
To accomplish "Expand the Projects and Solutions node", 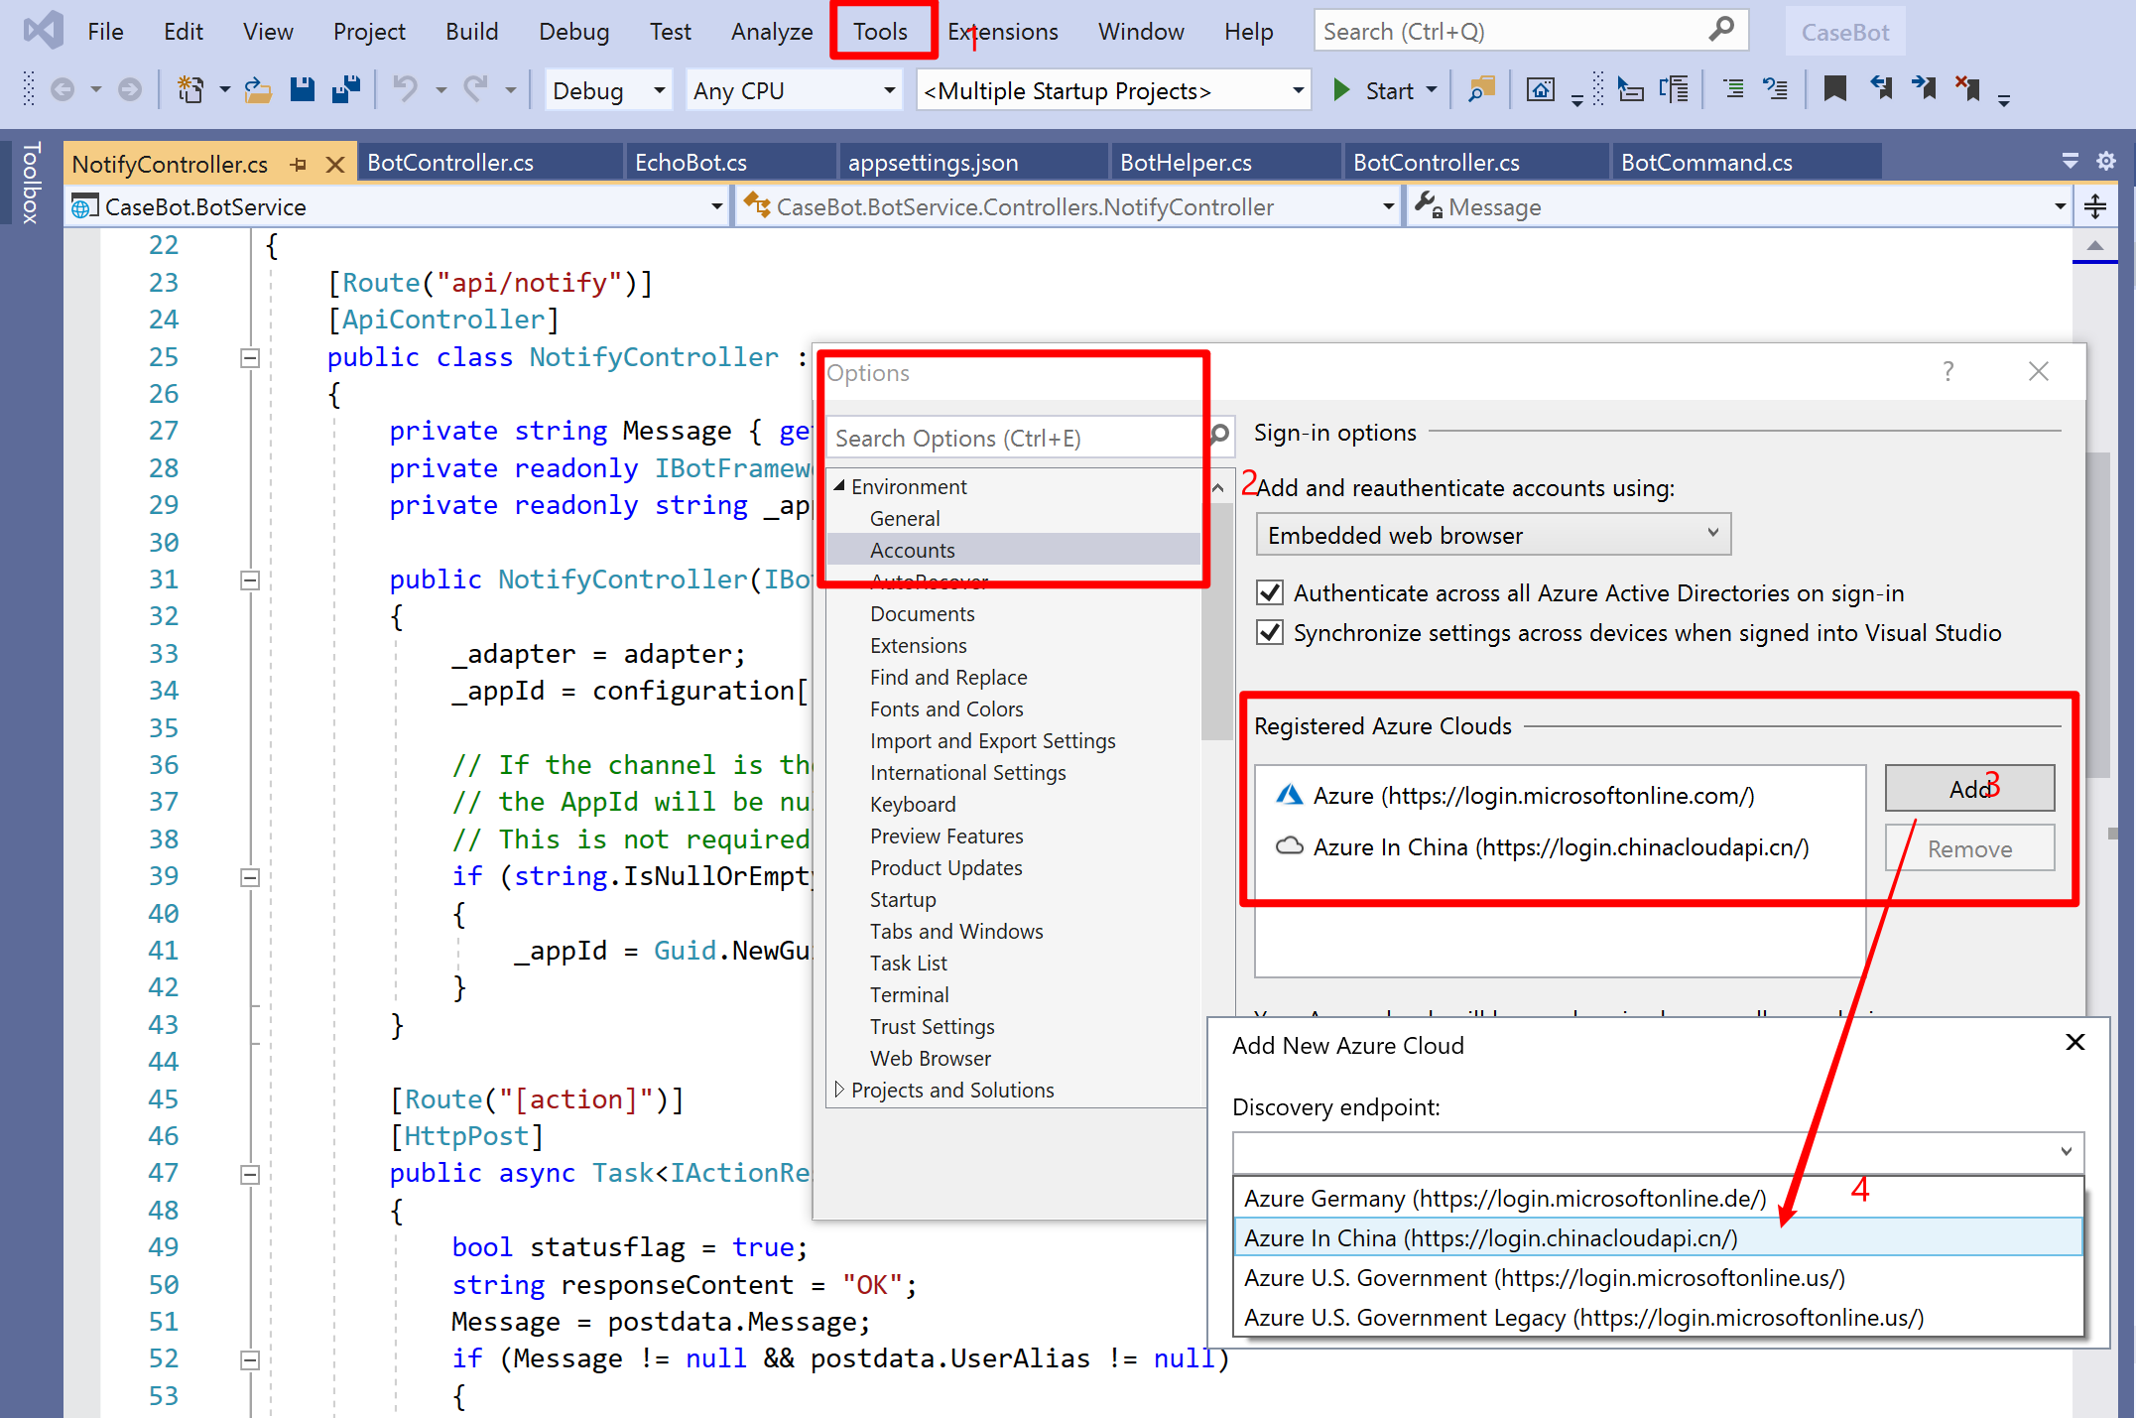I will click(x=839, y=1090).
